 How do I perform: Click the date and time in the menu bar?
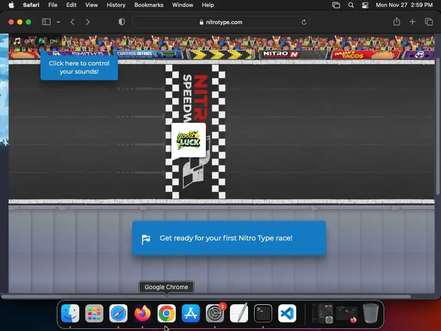(404, 5)
